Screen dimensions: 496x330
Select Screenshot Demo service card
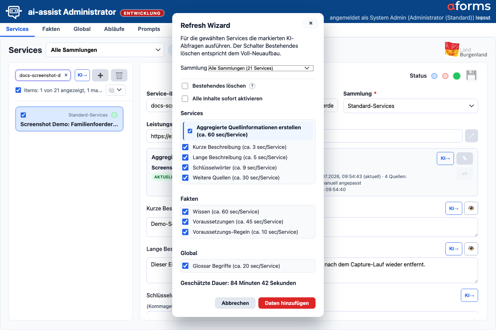[69, 119]
